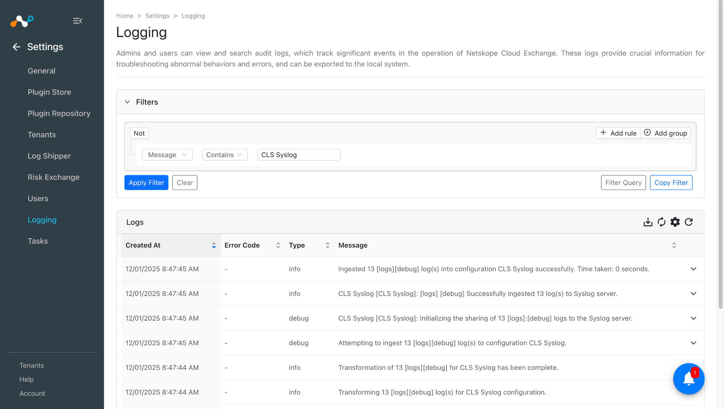Viewport: 724px width, 409px height.
Task: Go to Settings breadcrumb link
Action: pos(157,16)
